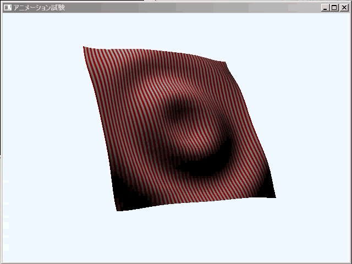Minimize the アニメーション試験 window
352x264 pixels.
pos(326,8)
